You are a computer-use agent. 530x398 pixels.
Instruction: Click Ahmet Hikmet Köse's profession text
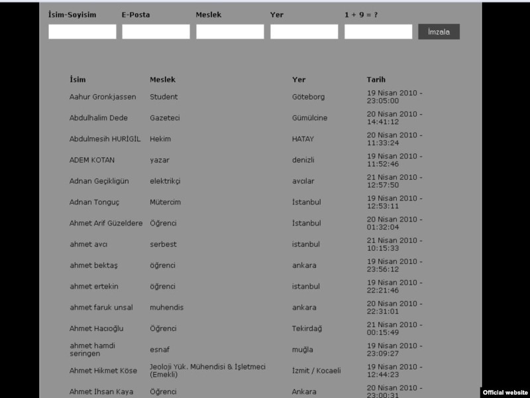pyautogui.click(x=207, y=370)
